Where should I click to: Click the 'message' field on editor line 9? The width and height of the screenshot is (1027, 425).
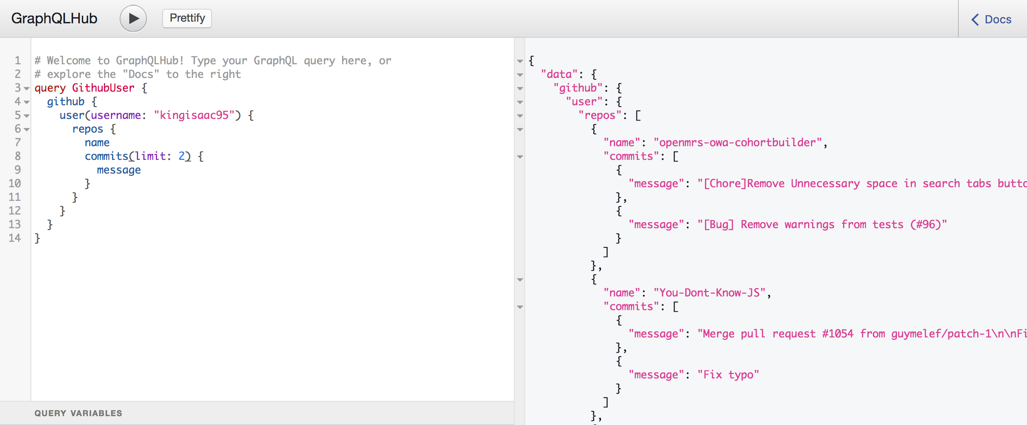(119, 170)
